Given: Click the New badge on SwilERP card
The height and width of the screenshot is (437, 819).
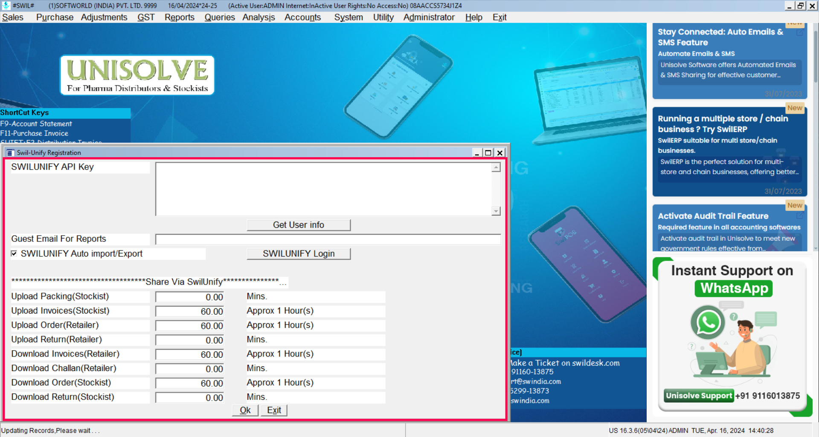Looking at the screenshot, I should tap(795, 108).
